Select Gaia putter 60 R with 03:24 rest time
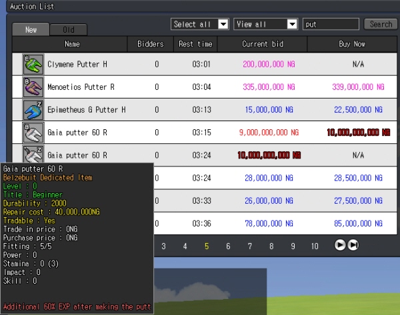Viewport: 400px width, 315px height. coord(77,155)
